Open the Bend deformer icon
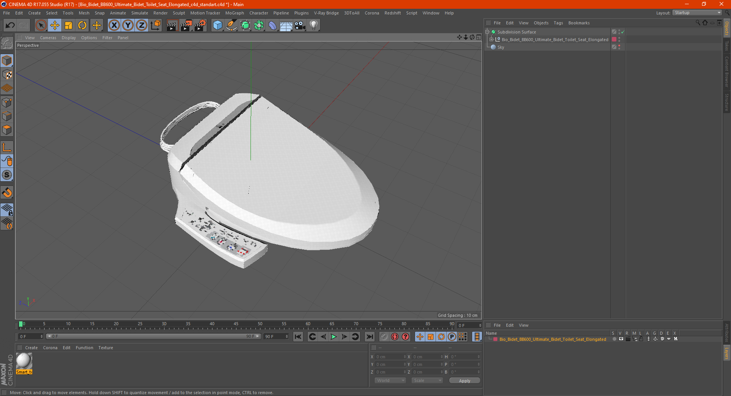Viewport: 731px width, 396px height. click(273, 26)
